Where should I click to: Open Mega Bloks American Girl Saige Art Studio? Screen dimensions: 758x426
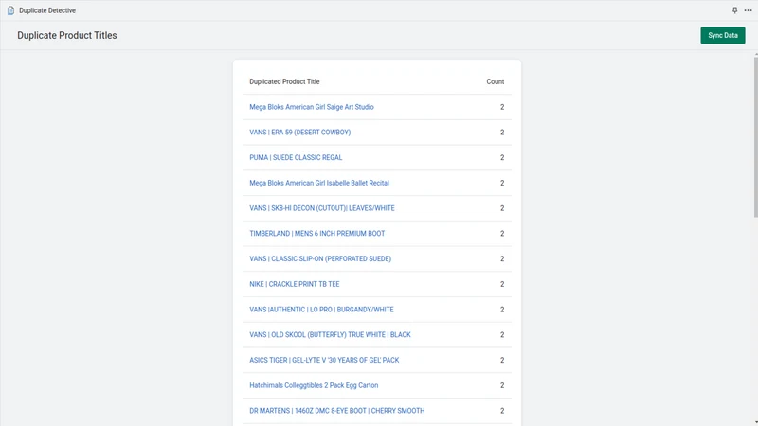coord(312,107)
